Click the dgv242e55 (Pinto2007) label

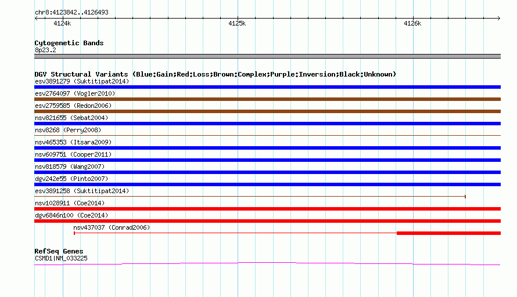coord(71,179)
